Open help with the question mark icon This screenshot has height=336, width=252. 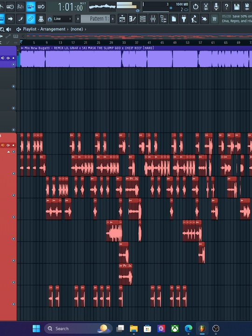(226, 7)
